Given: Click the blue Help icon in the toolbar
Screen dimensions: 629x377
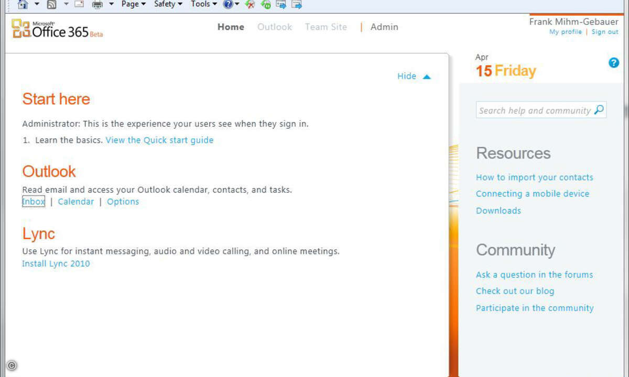Looking at the screenshot, I should point(228,4).
